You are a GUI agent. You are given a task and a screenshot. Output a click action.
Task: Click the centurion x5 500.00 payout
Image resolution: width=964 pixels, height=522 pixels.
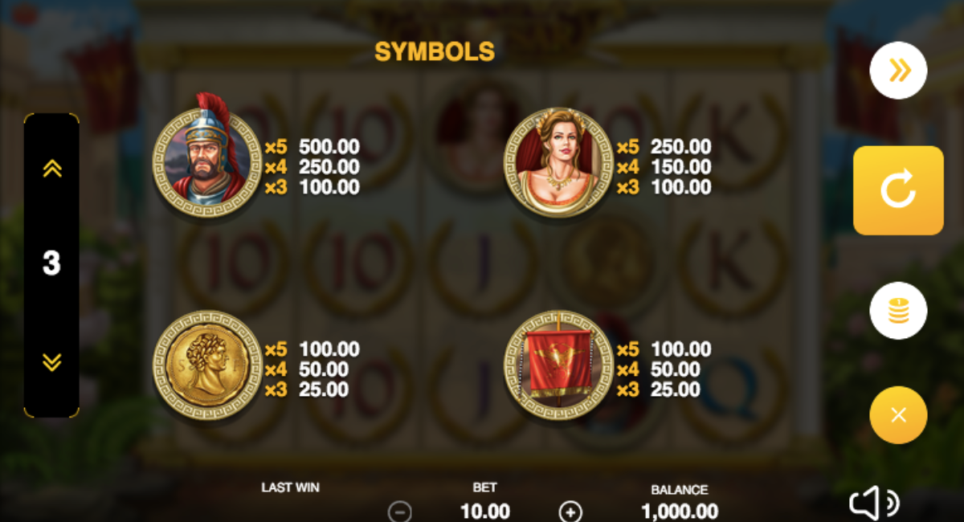click(x=312, y=147)
